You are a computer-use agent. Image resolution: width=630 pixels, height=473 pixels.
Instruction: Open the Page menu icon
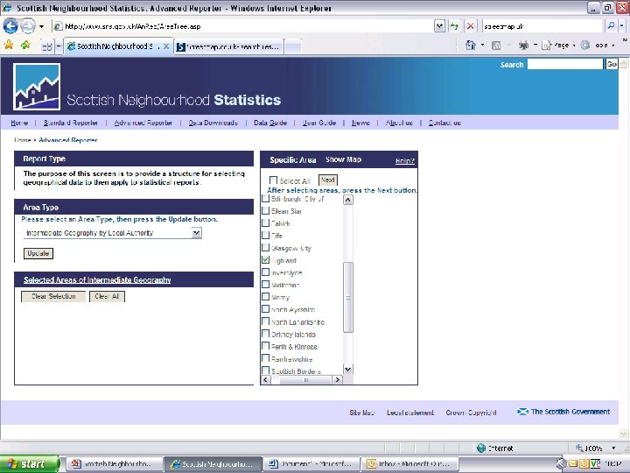[546, 46]
